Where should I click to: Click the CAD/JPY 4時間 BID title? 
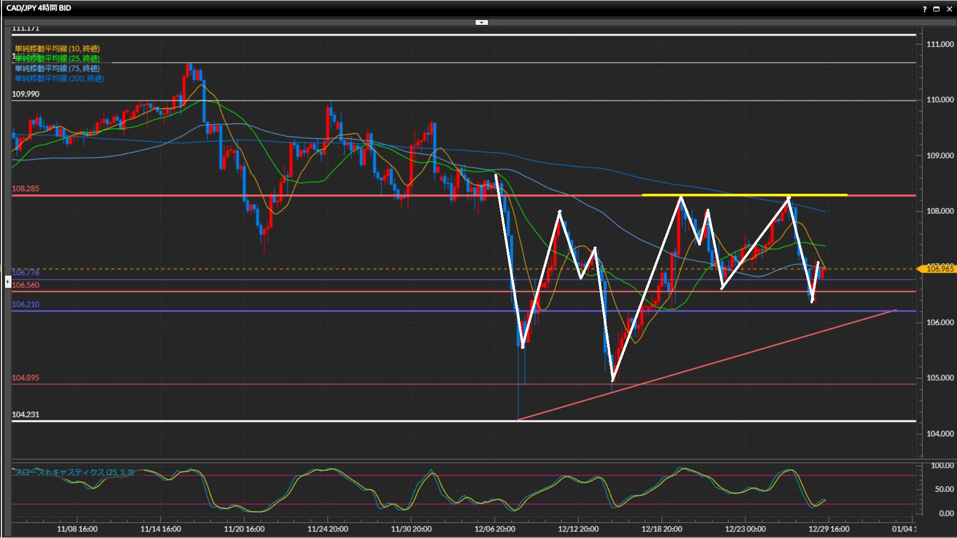pos(38,8)
